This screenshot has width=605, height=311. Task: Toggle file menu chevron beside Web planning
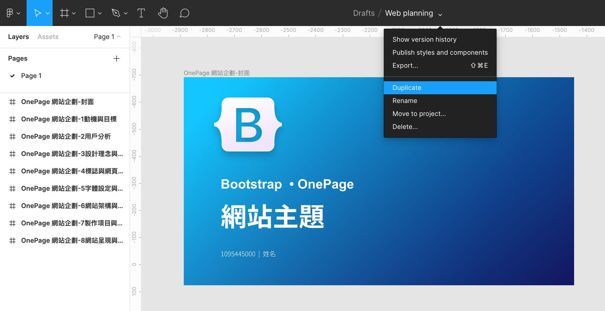(x=440, y=15)
